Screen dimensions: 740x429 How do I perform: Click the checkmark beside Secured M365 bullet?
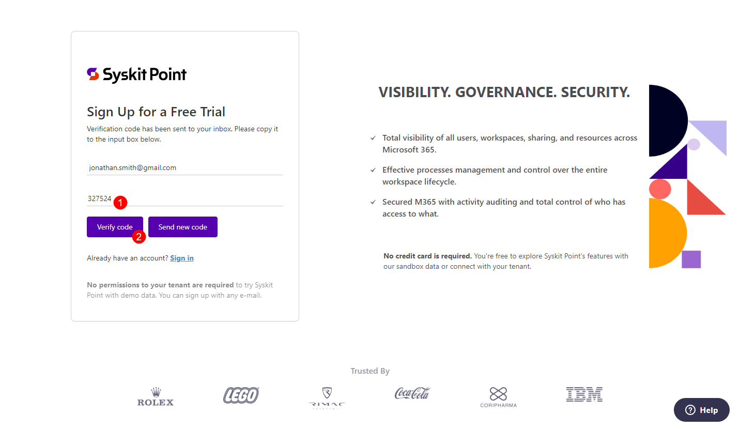tap(373, 202)
